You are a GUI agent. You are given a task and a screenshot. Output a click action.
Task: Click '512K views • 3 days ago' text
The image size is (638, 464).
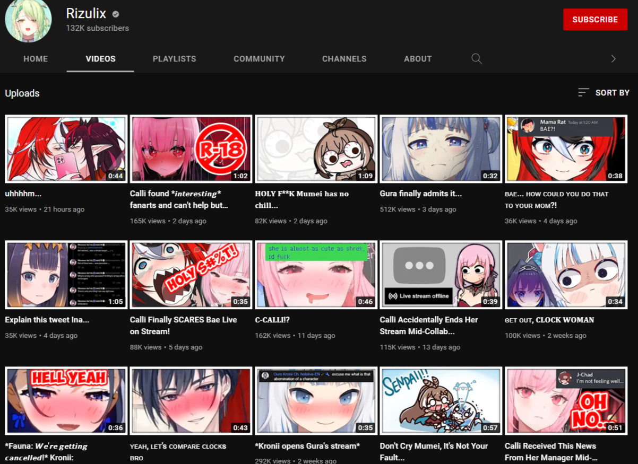tap(418, 209)
